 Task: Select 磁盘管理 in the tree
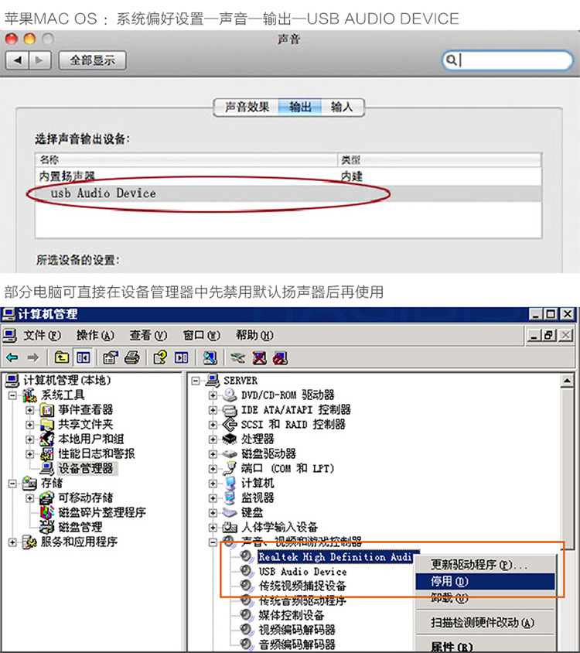80,527
